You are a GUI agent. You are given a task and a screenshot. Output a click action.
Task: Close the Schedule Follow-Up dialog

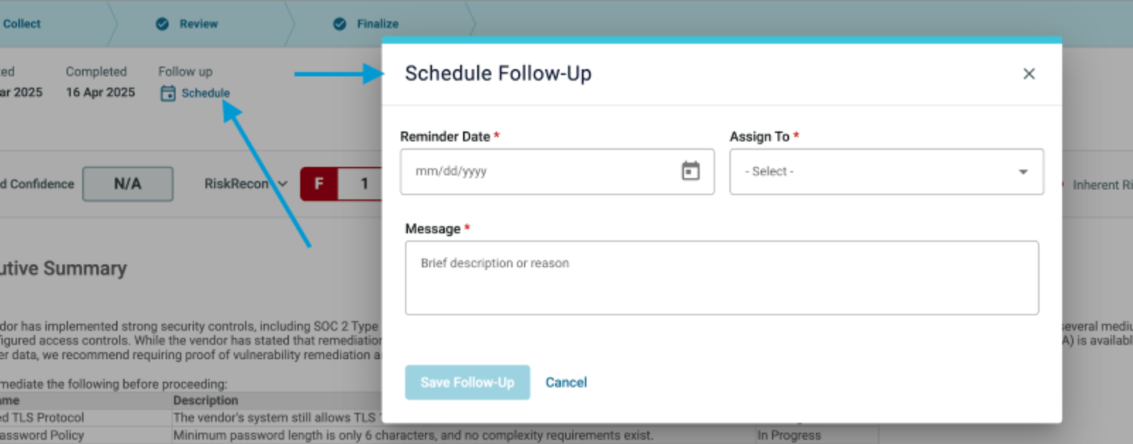click(1029, 74)
